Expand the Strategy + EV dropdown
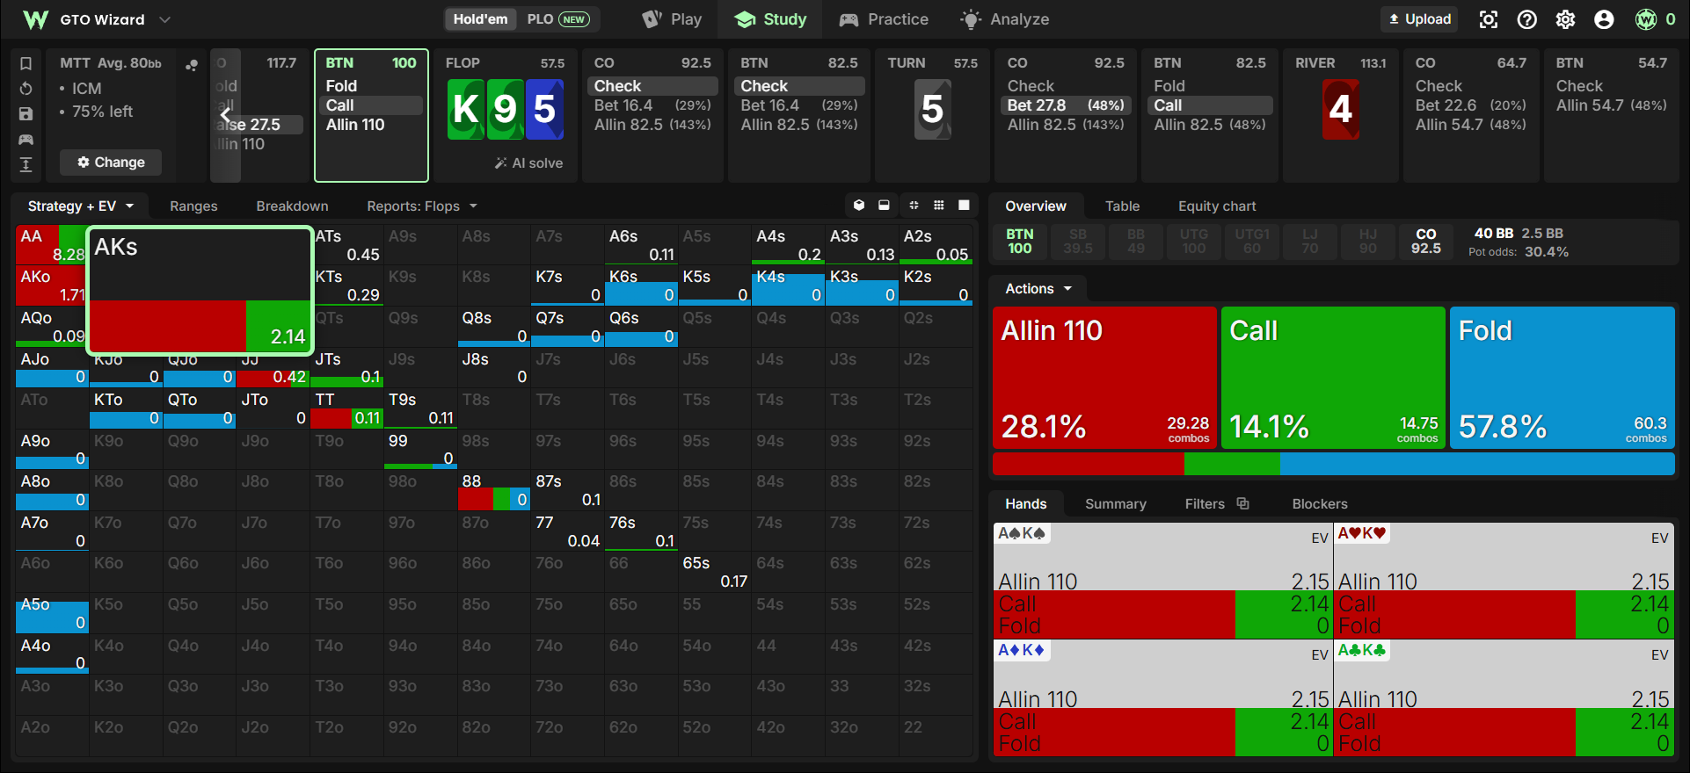 [80, 206]
